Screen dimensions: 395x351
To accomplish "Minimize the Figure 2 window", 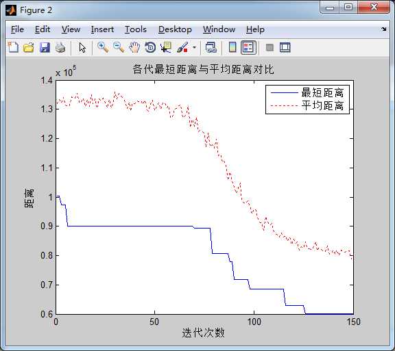I will tap(329, 8).
